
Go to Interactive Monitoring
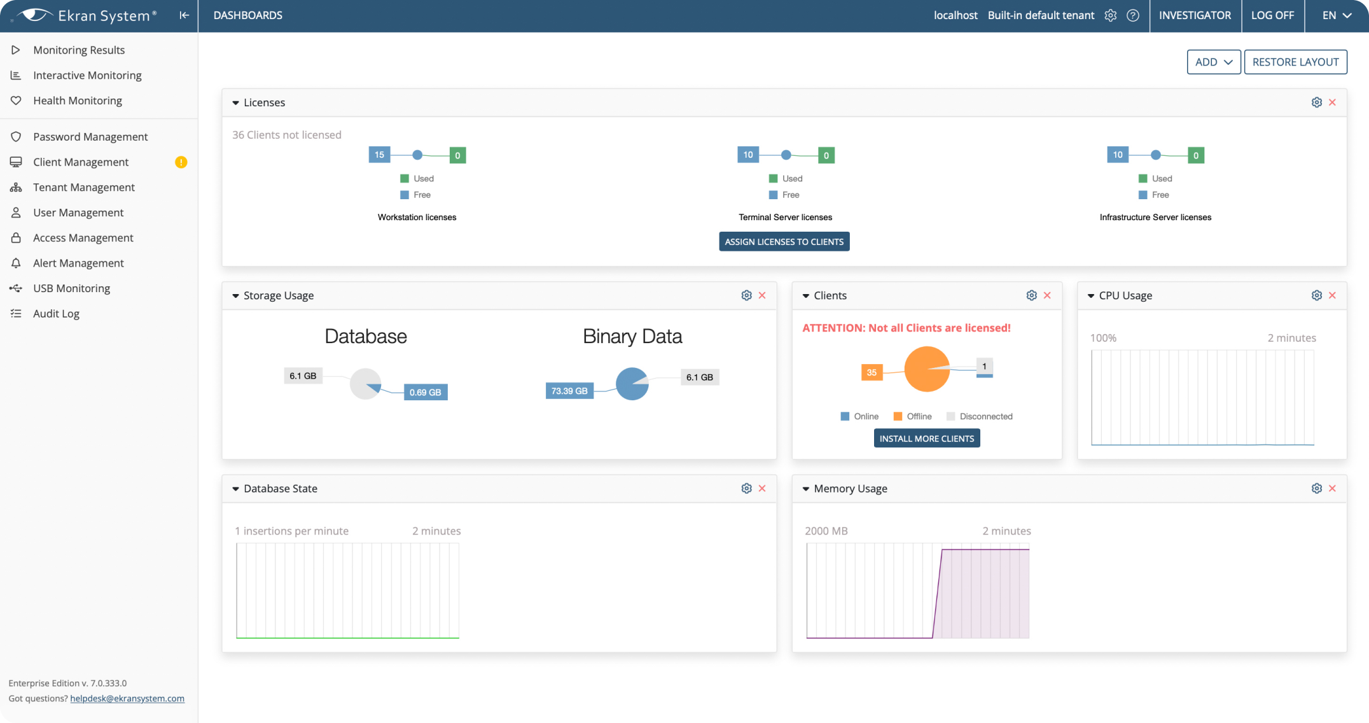(87, 75)
